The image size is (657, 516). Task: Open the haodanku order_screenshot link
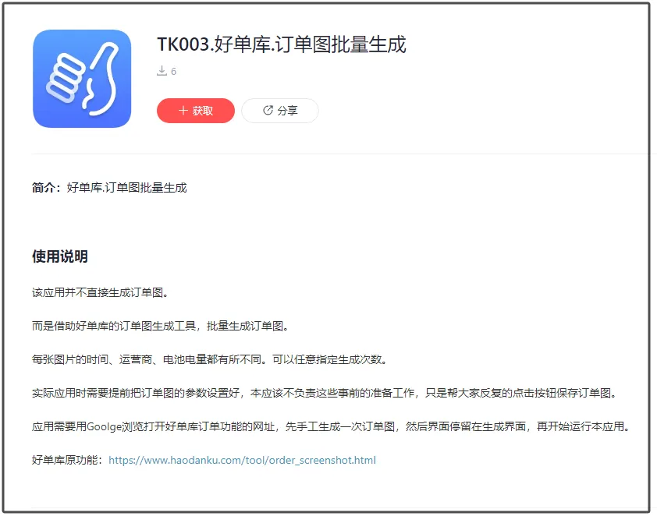tap(242, 460)
